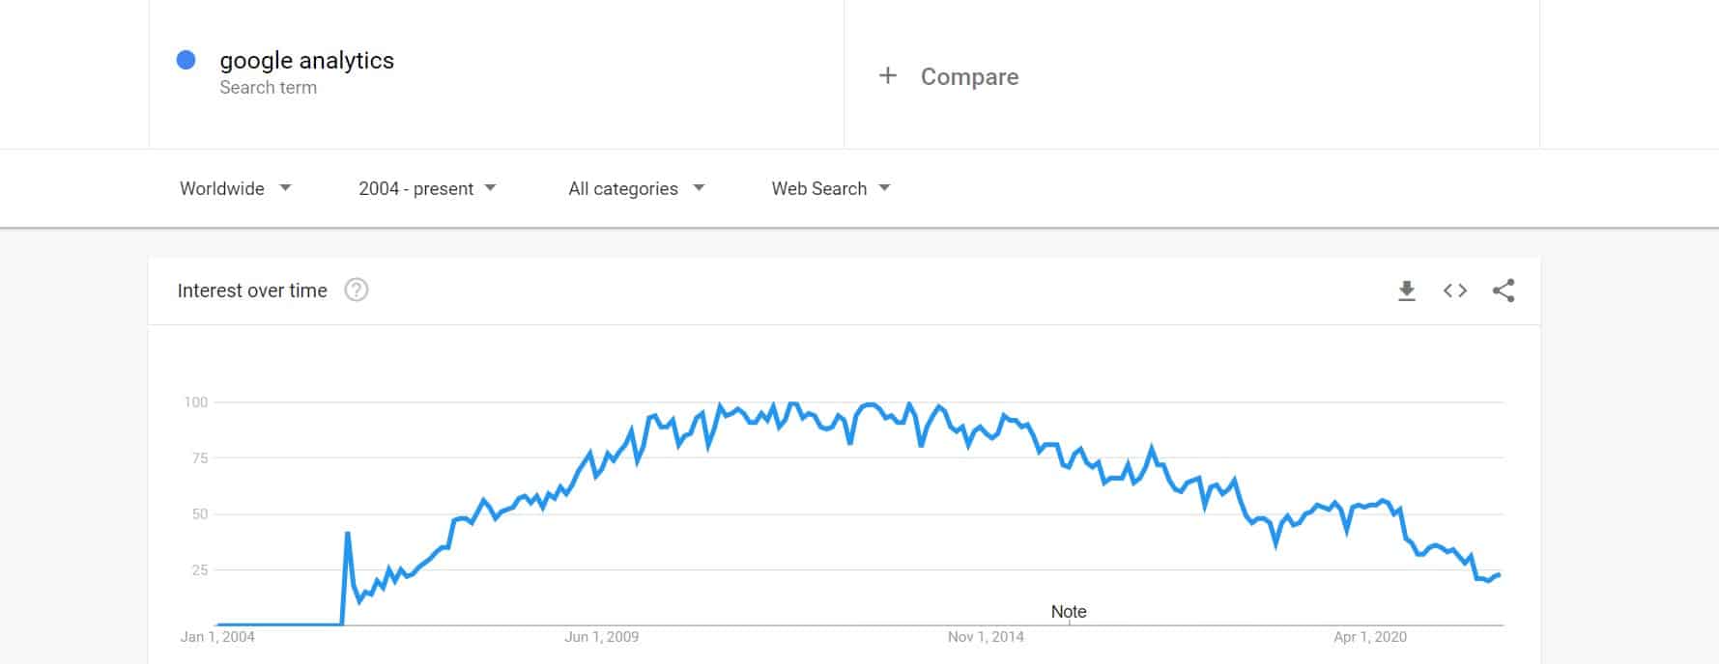Click the trend line's end point near 2022

coord(1499,574)
